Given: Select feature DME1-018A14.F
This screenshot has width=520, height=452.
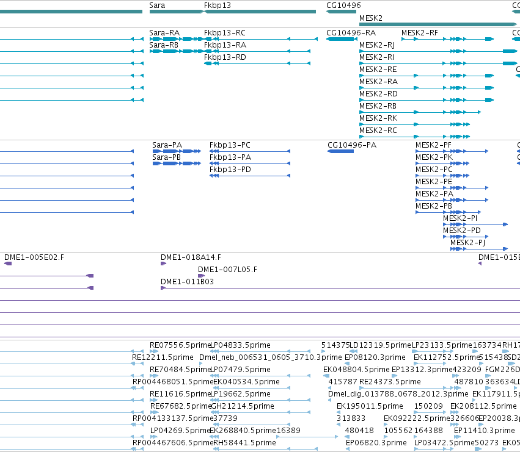Looking at the screenshot, I should (x=191, y=257).
